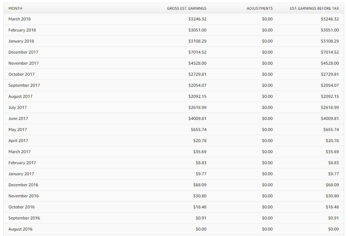The height and width of the screenshot is (236, 348).
Task: Select the September 2016 month cell
Action: point(24,218)
